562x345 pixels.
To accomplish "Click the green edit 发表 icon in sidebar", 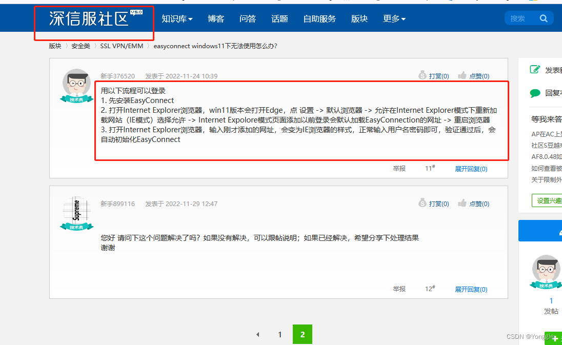I will click(535, 70).
